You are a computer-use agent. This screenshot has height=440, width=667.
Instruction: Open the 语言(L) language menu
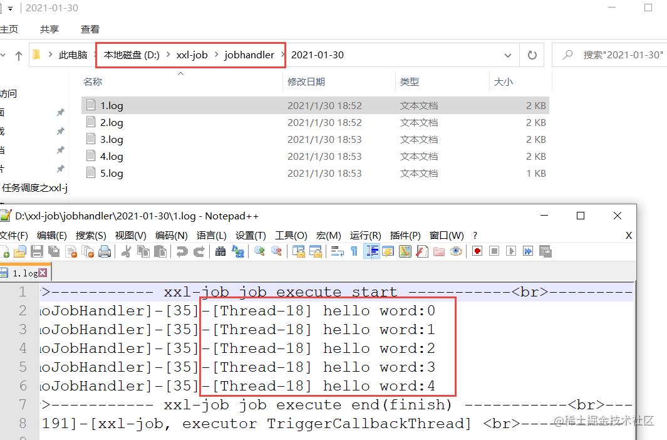tap(212, 235)
